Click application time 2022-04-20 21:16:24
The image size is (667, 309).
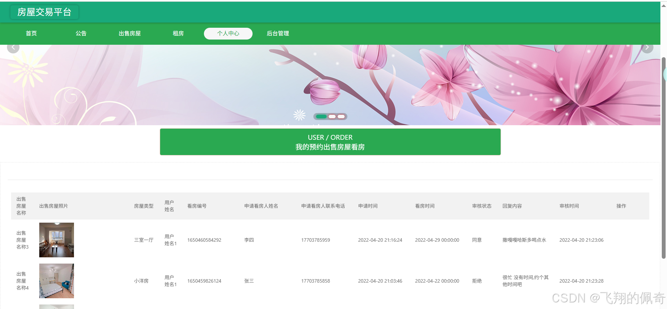tap(380, 240)
